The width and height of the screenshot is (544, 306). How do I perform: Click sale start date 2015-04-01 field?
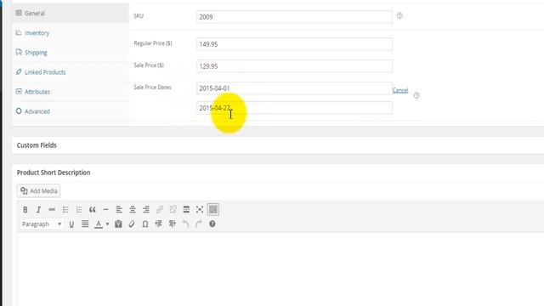(x=294, y=88)
